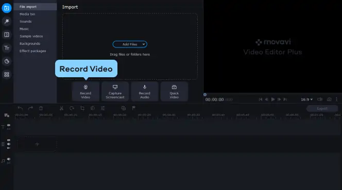Play the preview video
Image resolution: width=342 pixels, height=190 pixels.
click(x=273, y=99)
